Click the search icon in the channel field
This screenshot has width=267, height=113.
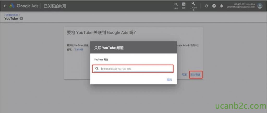97,69
